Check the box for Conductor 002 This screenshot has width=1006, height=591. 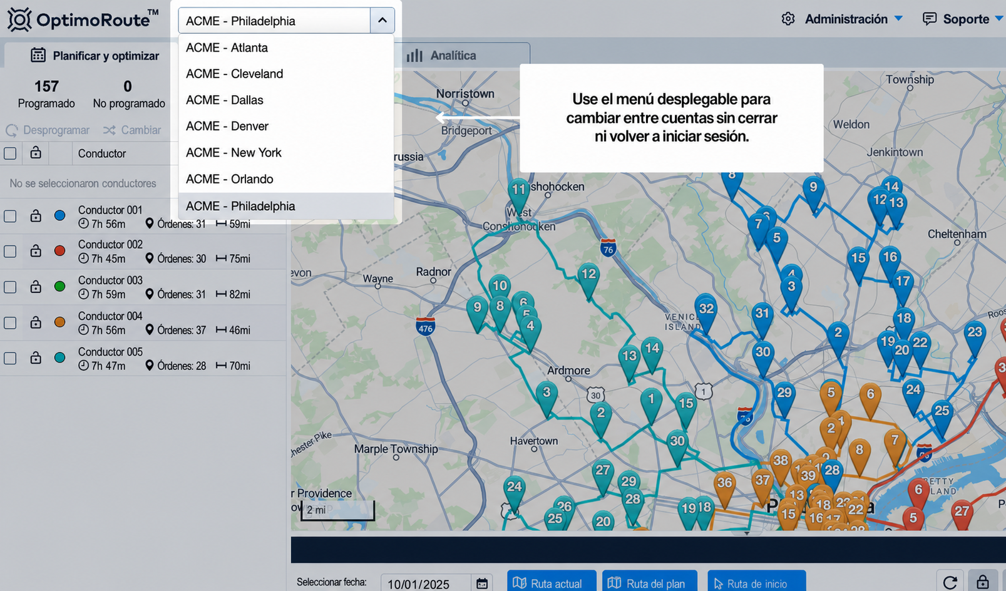click(10, 251)
